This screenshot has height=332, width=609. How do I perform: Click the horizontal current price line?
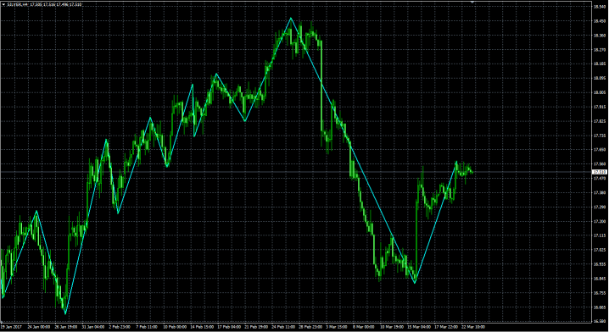point(295,172)
